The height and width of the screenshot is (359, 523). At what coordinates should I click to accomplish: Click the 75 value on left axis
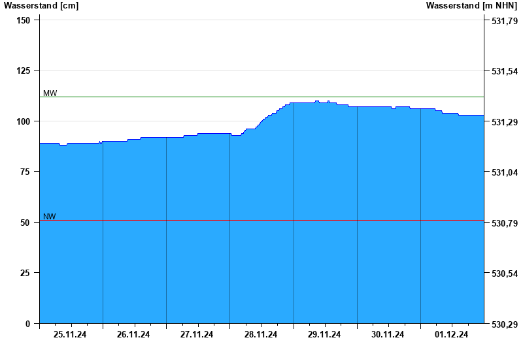click(25, 172)
